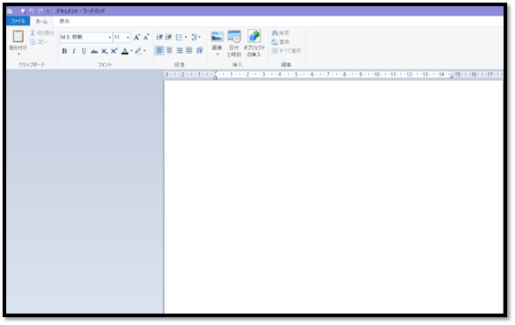Switch to the 表示 ribbon tab
The image size is (515, 325).
point(64,21)
